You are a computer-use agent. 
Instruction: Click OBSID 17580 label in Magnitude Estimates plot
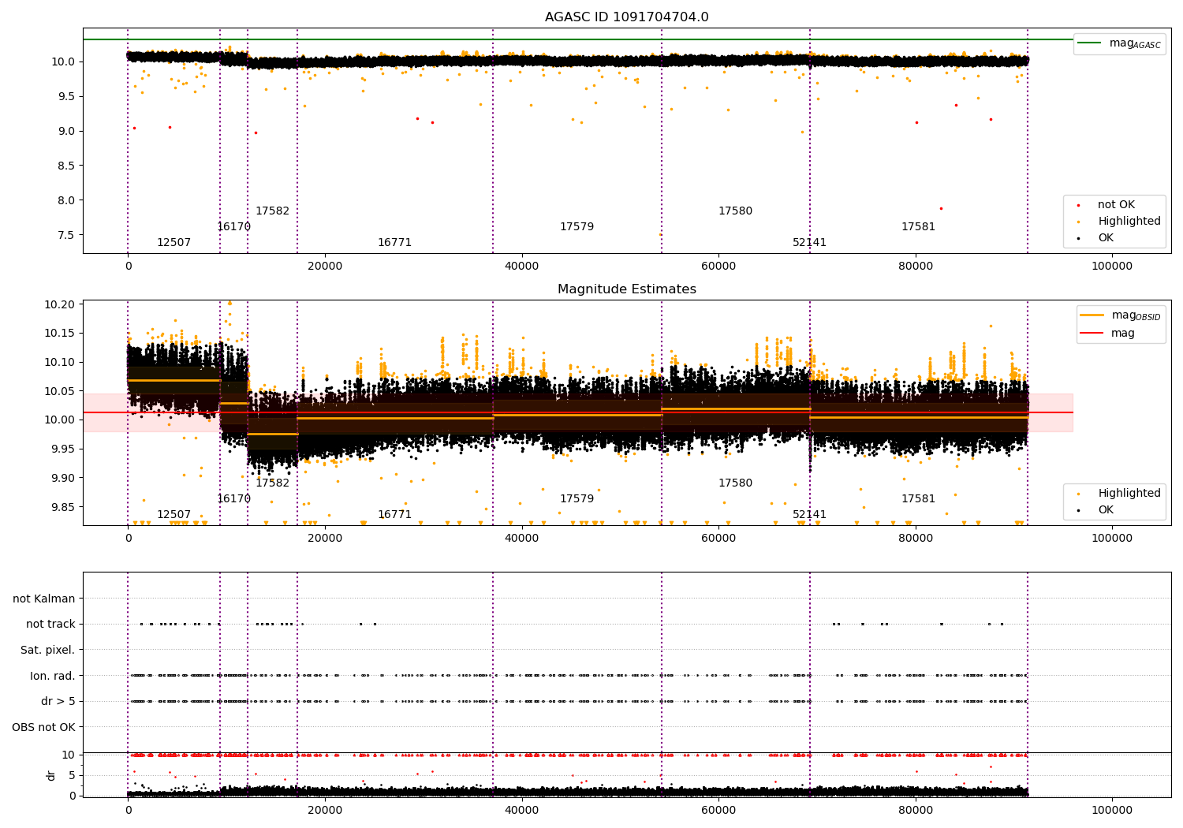(735, 483)
